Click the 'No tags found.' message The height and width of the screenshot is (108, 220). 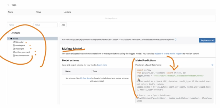(x=111, y=18)
